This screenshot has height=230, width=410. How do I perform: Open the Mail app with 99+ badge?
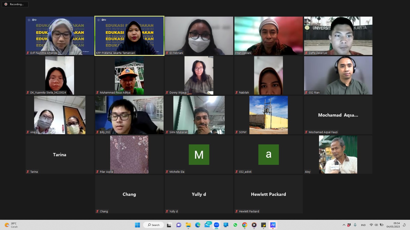(207, 225)
